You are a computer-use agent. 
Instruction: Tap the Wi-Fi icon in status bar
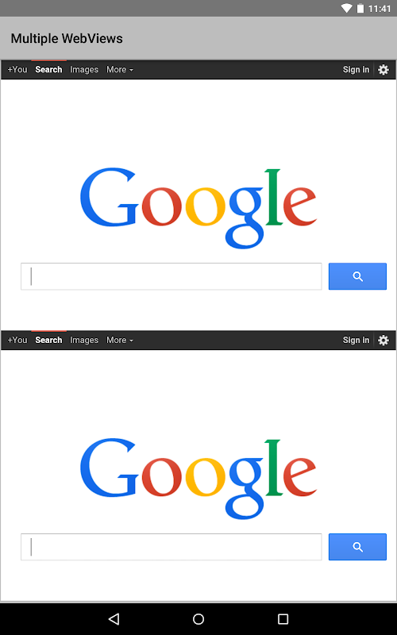[x=346, y=8]
